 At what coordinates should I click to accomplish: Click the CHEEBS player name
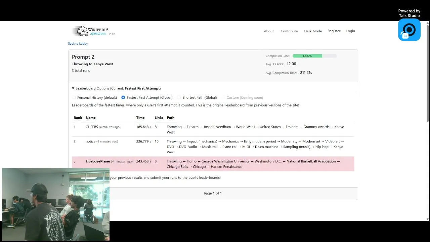(92, 127)
